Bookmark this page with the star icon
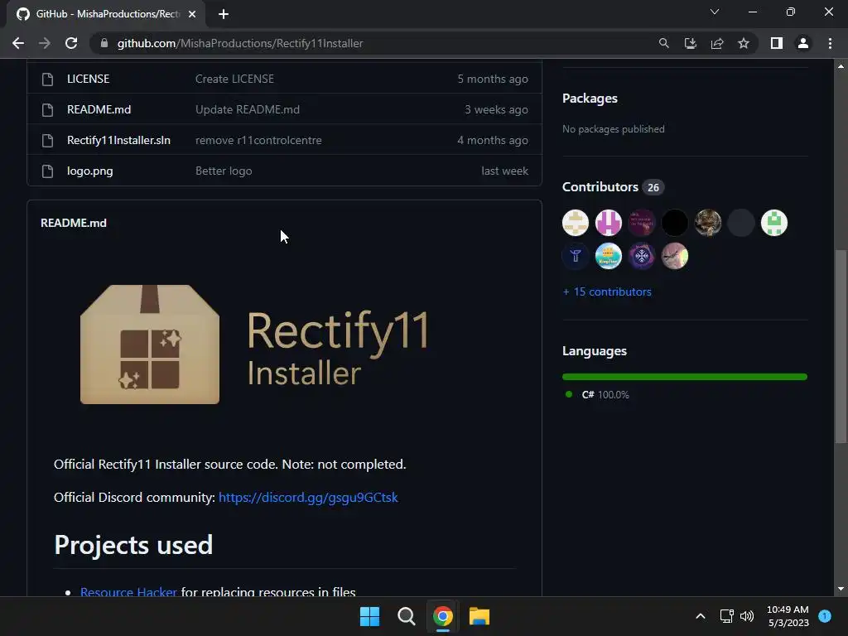The width and height of the screenshot is (848, 636). click(744, 43)
